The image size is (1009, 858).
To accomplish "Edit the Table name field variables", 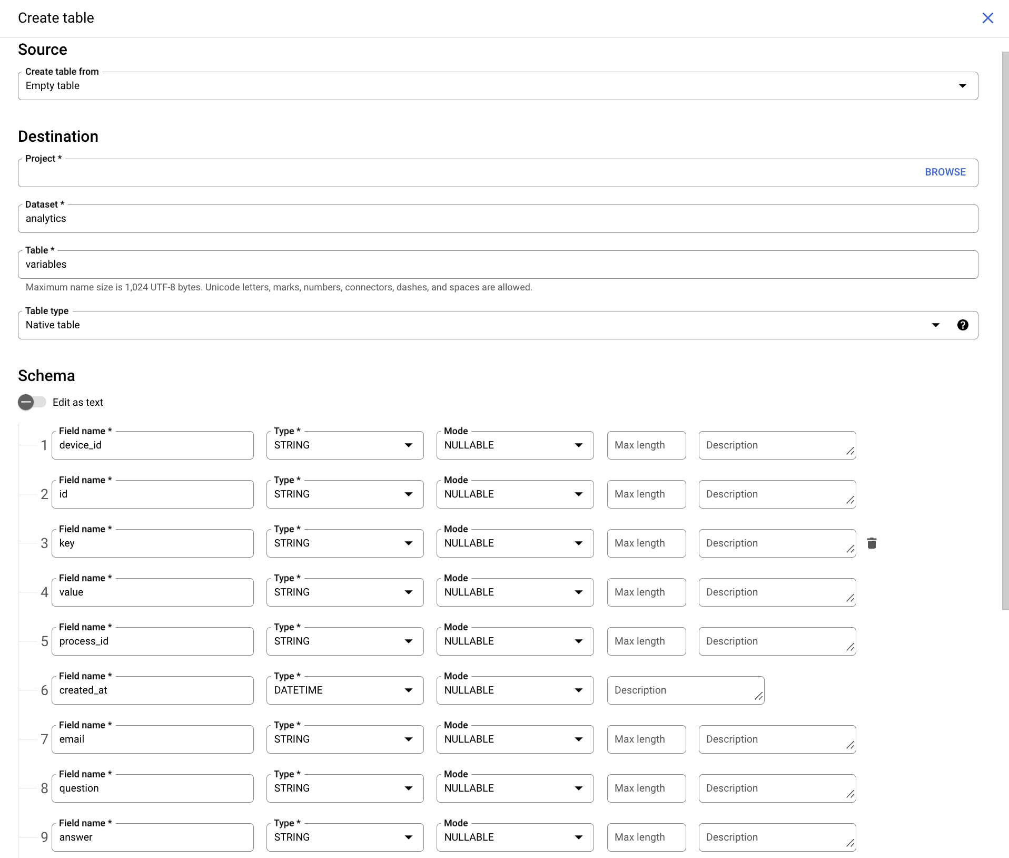I will [421, 264].
